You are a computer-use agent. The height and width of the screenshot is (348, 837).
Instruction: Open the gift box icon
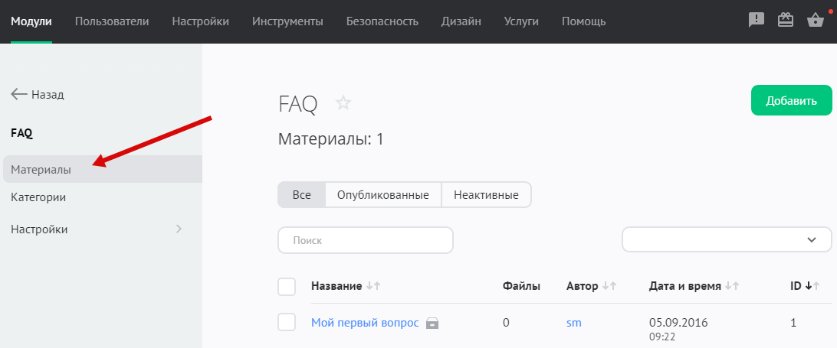tap(786, 21)
